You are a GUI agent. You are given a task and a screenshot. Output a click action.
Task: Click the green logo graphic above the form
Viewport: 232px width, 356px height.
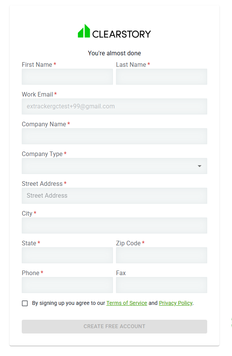84,32
